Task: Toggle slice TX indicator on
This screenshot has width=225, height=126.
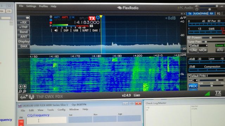Action: [92, 18]
